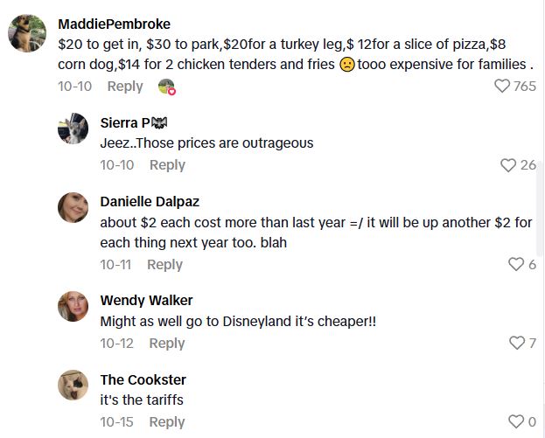This screenshot has height=438, width=545.
Task: Reply to MaddiePembroke's price comment
Action: click(x=125, y=86)
